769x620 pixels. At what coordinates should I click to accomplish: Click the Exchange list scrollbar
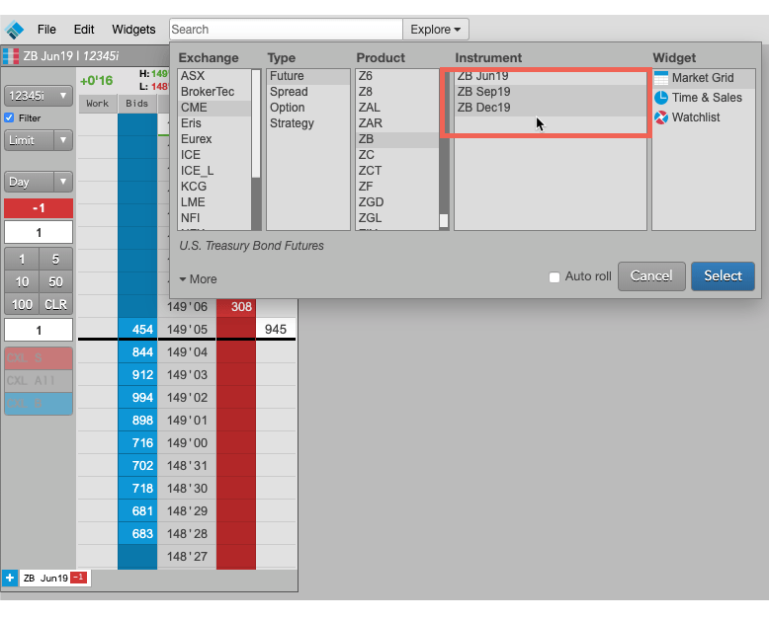pos(256,149)
